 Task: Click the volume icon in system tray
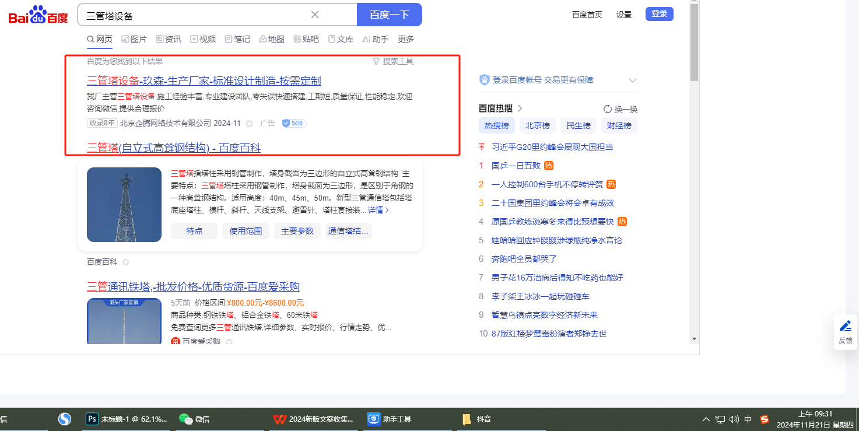pyautogui.click(x=734, y=419)
